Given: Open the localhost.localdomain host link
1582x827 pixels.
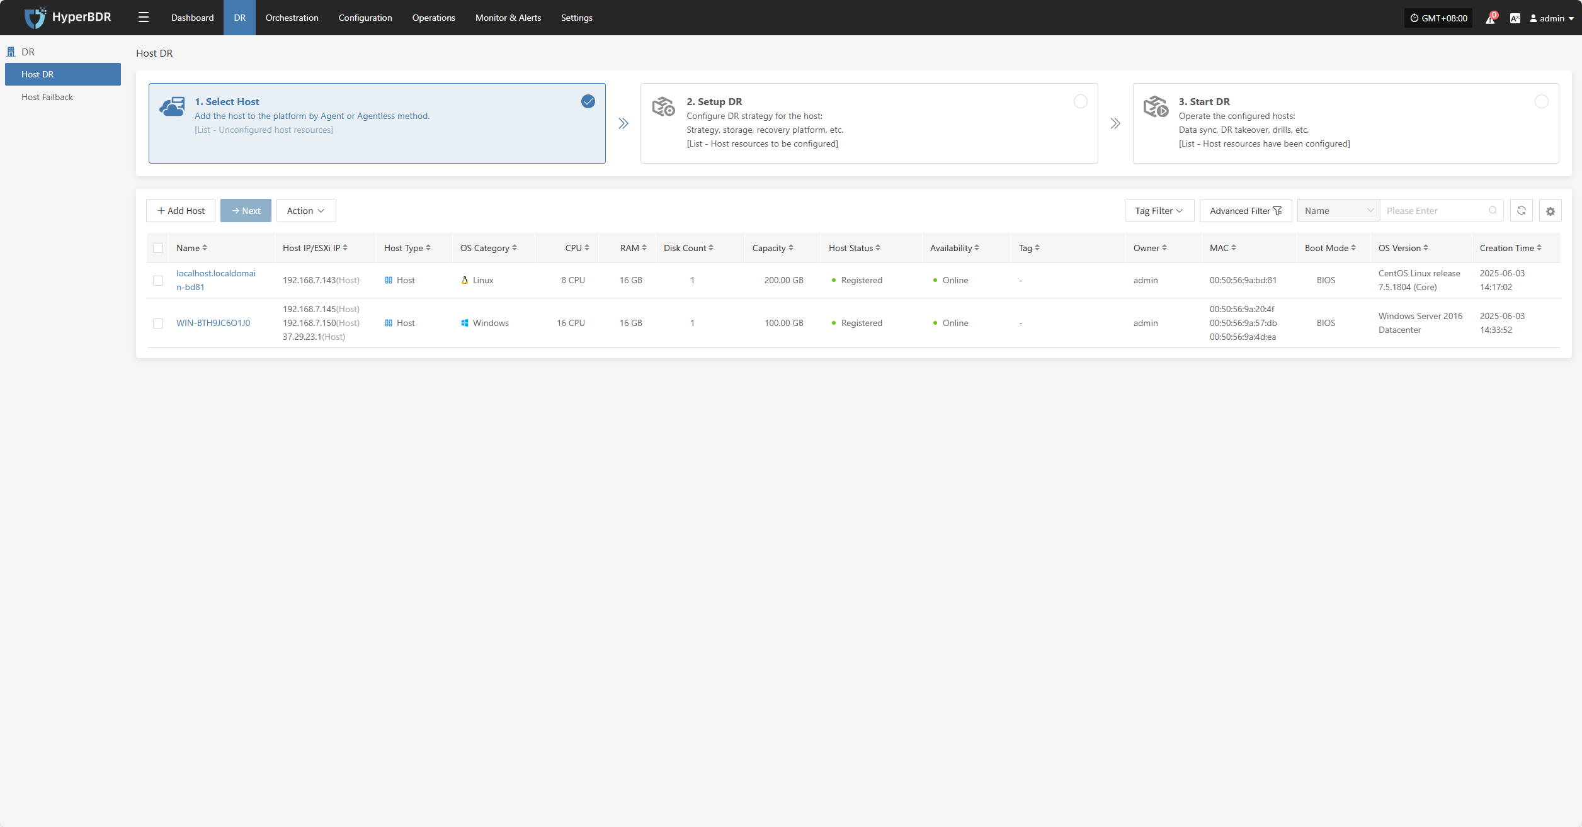Looking at the screenshot, I should 216,280.
